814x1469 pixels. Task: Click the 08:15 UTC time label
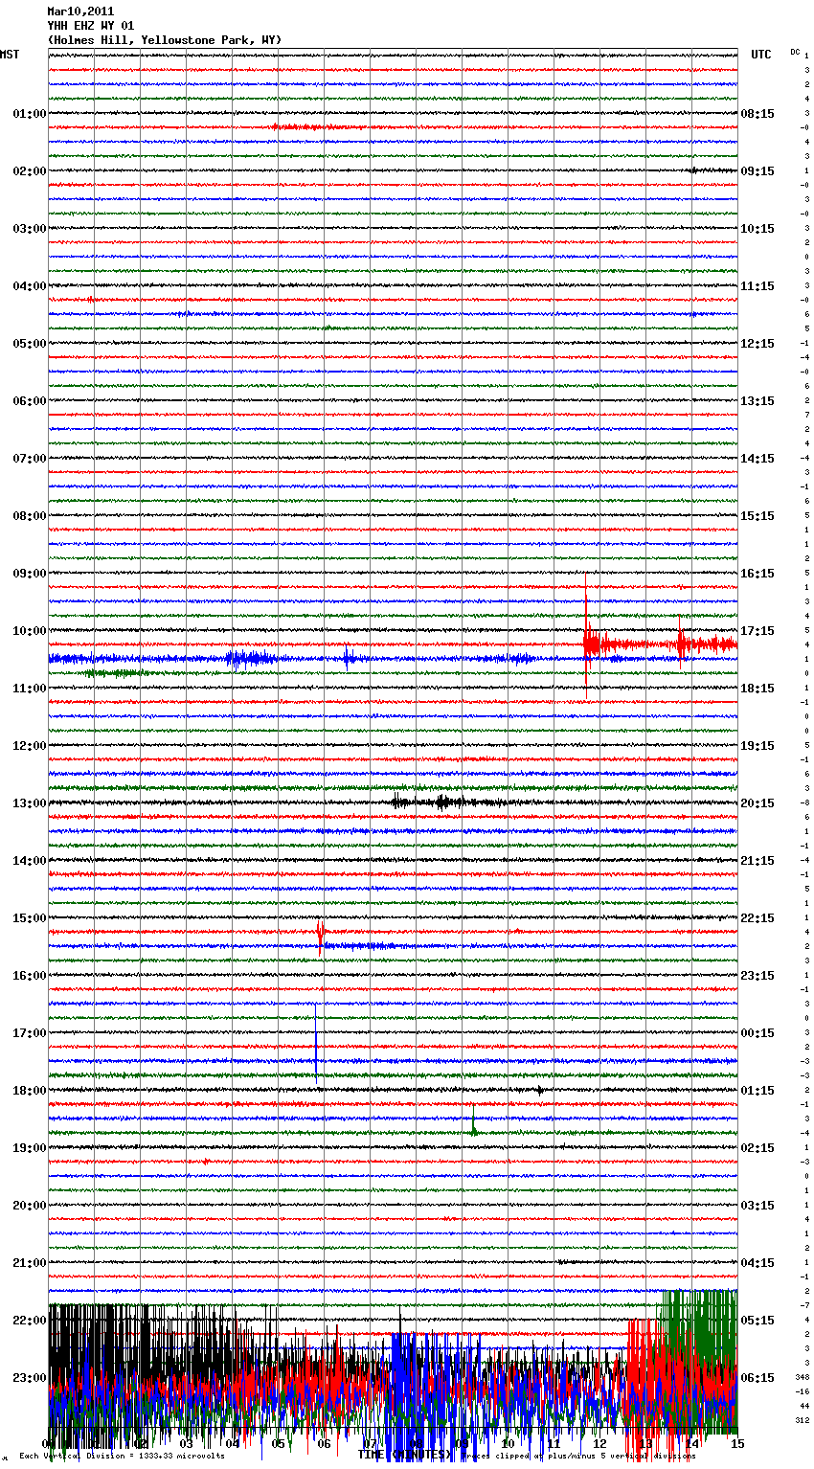(757, 114)
